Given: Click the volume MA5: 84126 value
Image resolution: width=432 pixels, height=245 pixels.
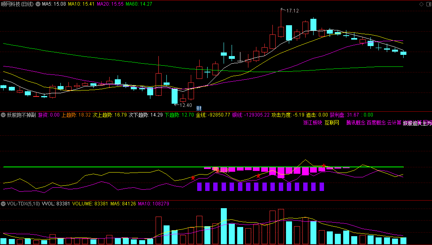Looking at the screenshot, I should [123, 204].
